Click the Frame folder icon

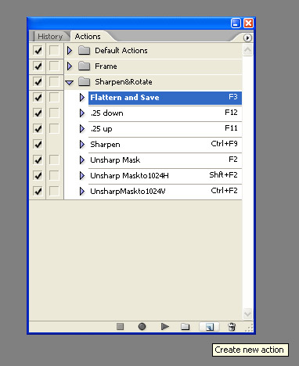click(84, 66)
